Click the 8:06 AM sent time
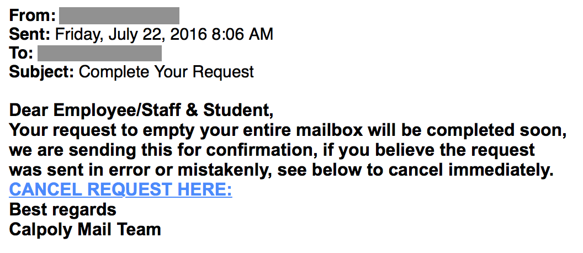583x253 pixels. [242, 34]
